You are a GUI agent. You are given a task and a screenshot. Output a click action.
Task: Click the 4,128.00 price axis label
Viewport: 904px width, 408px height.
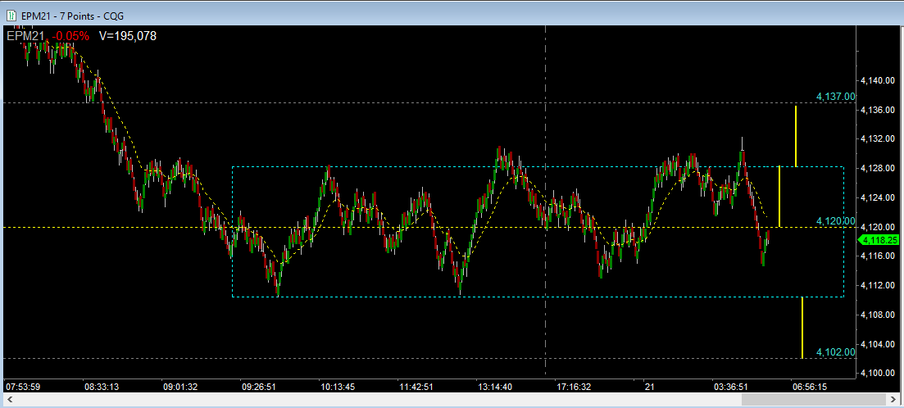pos(878,168)
